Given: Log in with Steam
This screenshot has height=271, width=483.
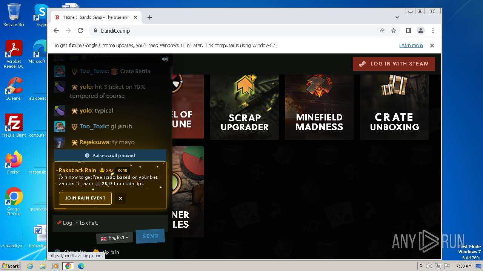Looking at the screenshot, I should 394,64.
